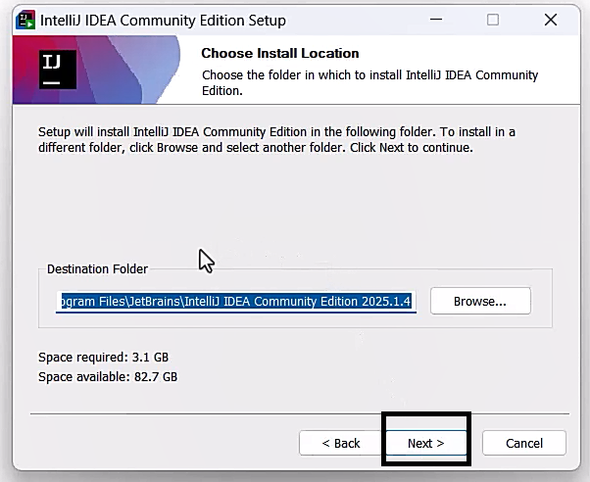Go back with the < Back button
The width and height of the screenshot is (590, 482).
341,443
